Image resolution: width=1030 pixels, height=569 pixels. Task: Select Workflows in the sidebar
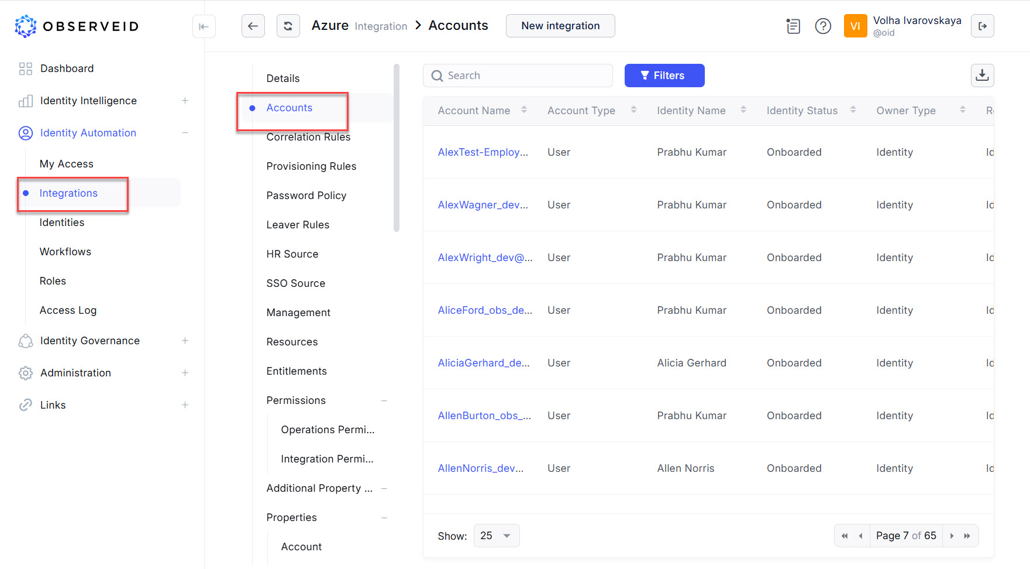click(x=65, y=251)
